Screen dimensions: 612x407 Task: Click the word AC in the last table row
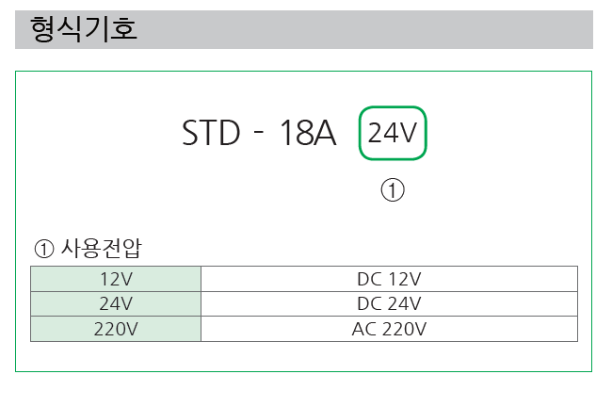tap(364, 329)
